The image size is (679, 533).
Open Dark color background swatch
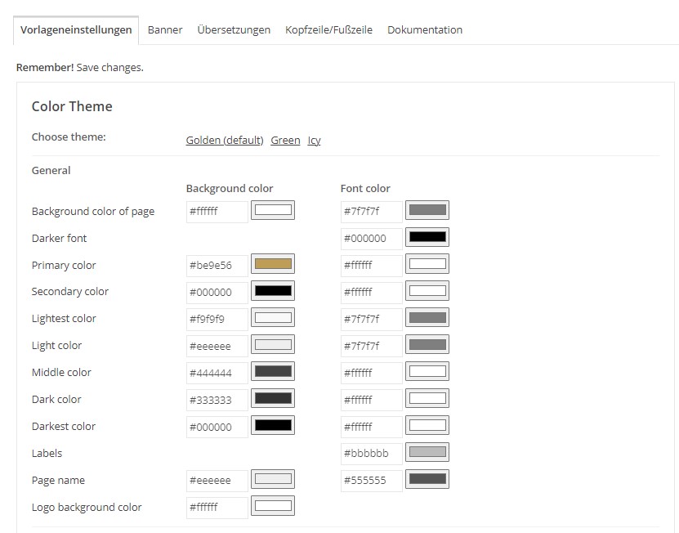(x=273, y=398)
